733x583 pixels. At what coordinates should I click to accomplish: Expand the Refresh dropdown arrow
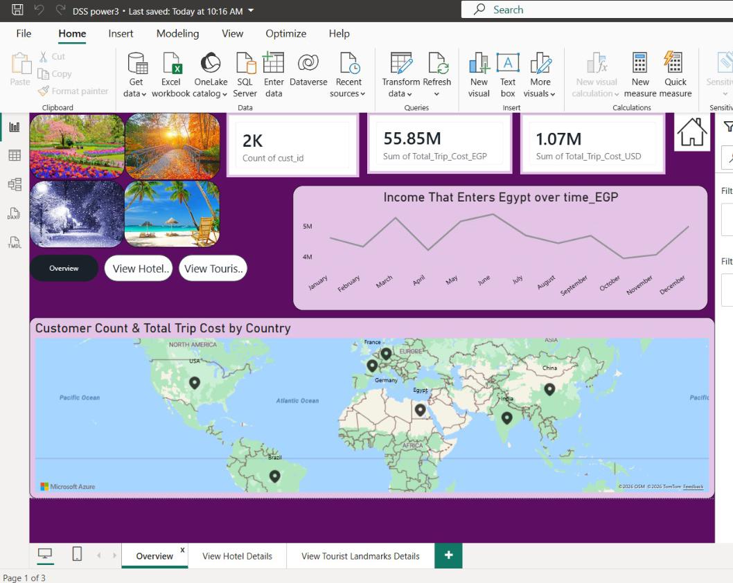[436, 94]
